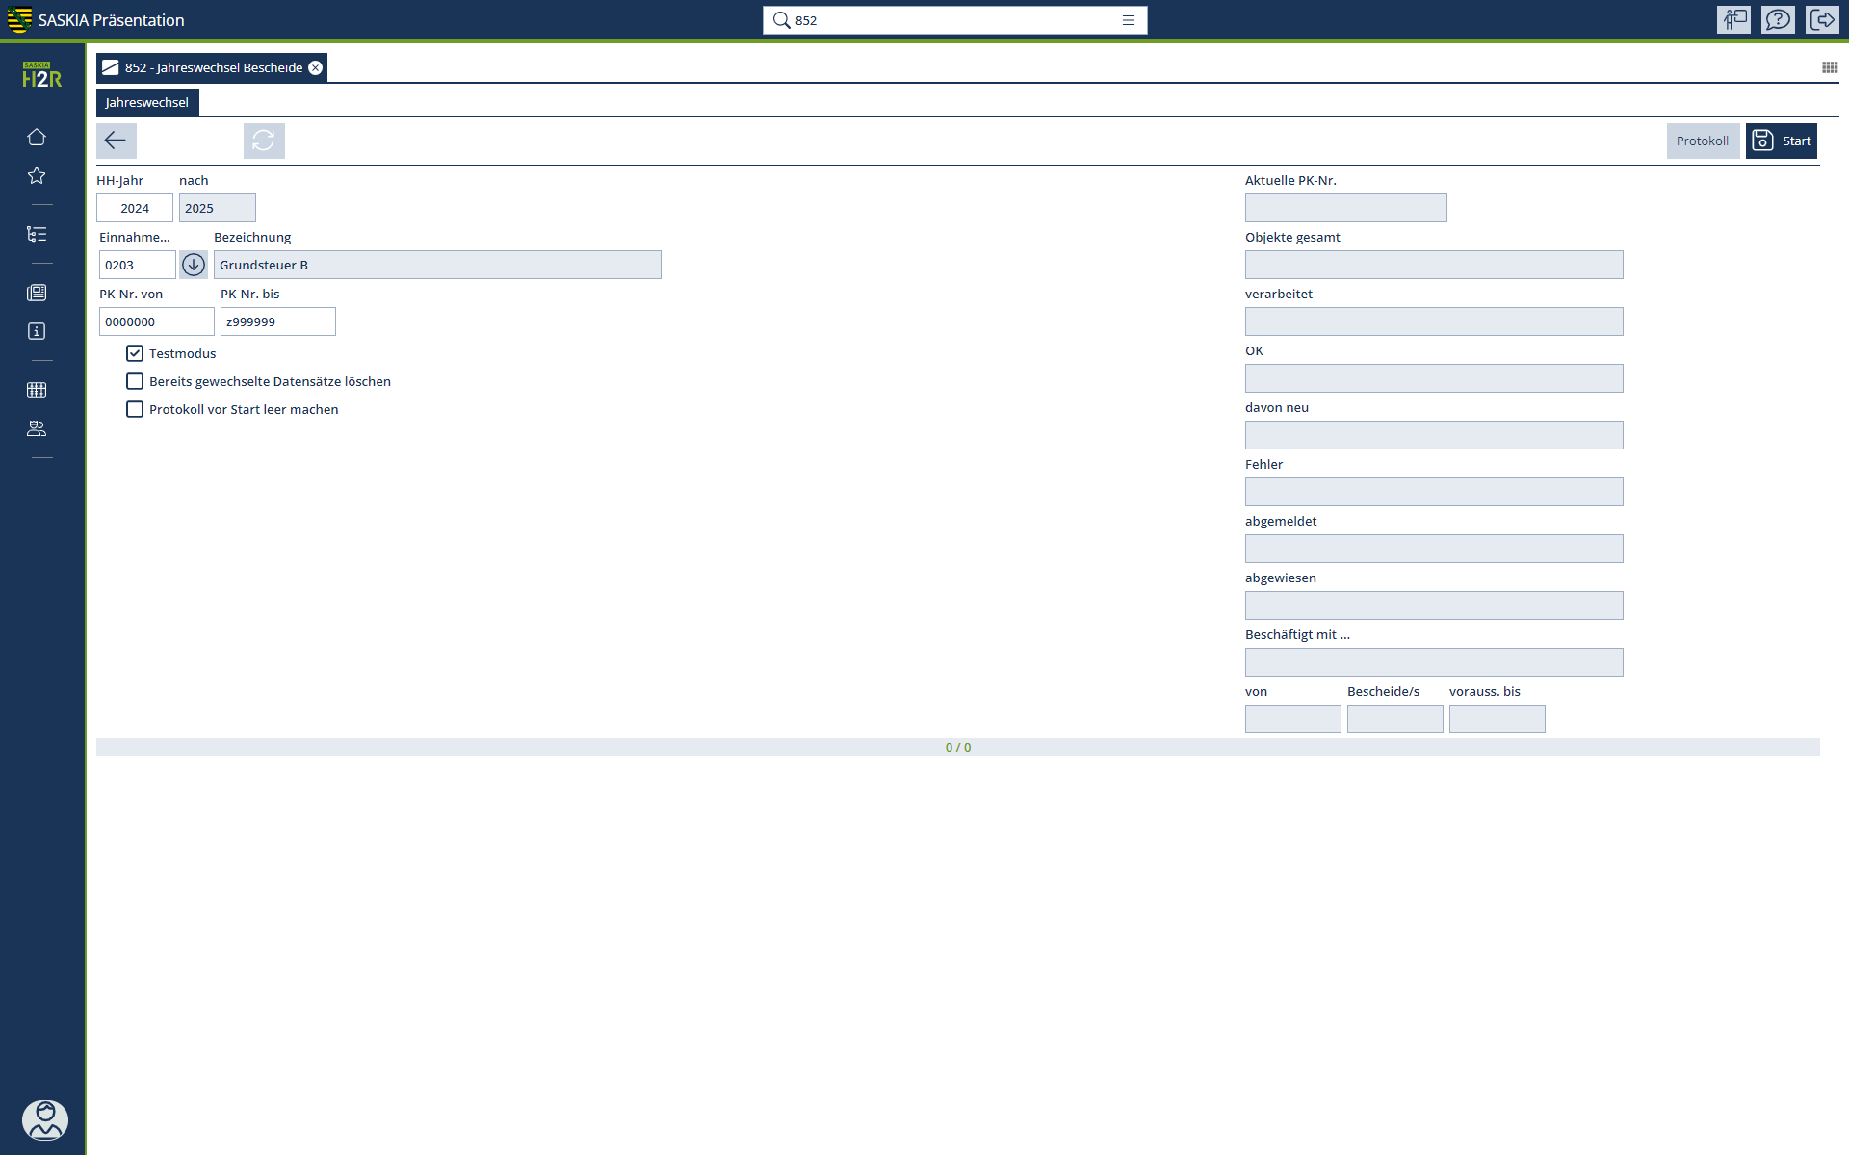Close the 852 Jahreswechsel Bescheide tab
The image size is (1849, 1155).
tap(315, 67)
